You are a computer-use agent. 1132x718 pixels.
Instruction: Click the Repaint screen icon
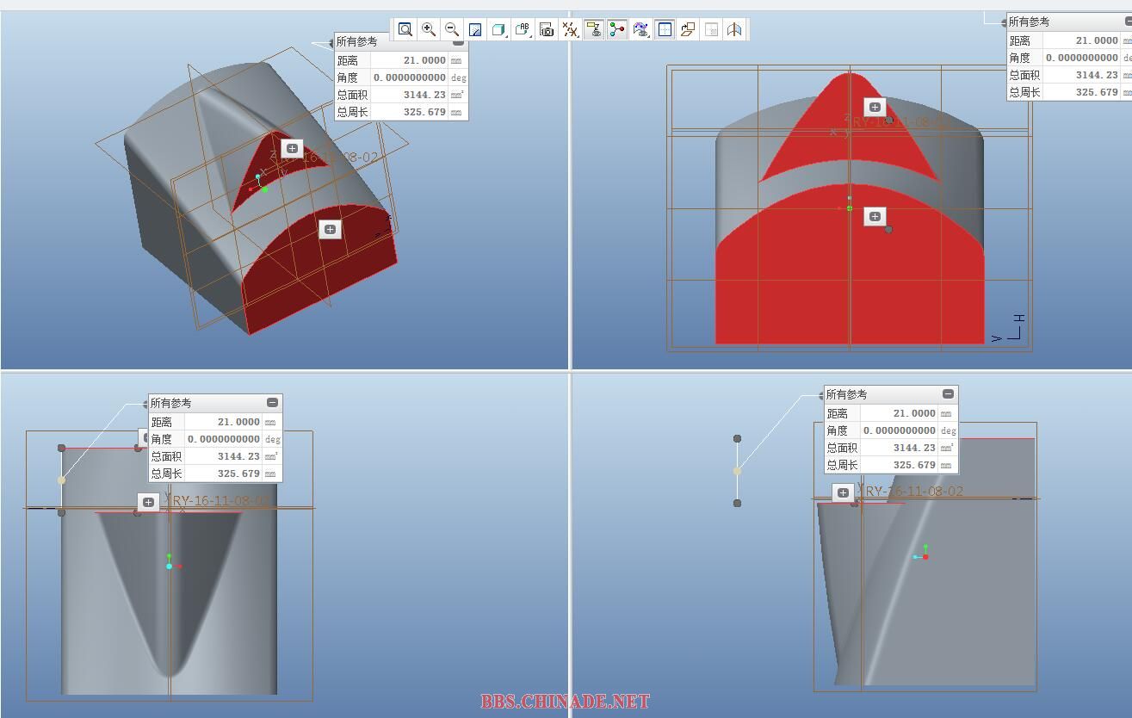click(x=474, y=29)
